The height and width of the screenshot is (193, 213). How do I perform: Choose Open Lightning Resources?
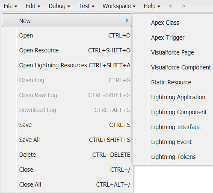75,65
